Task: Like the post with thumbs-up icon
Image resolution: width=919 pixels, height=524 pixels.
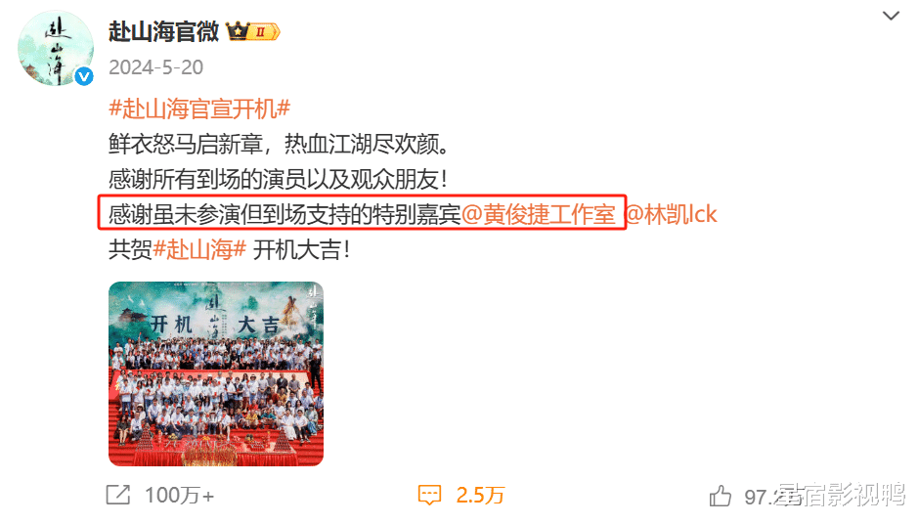Action: [x=721, y=496]
